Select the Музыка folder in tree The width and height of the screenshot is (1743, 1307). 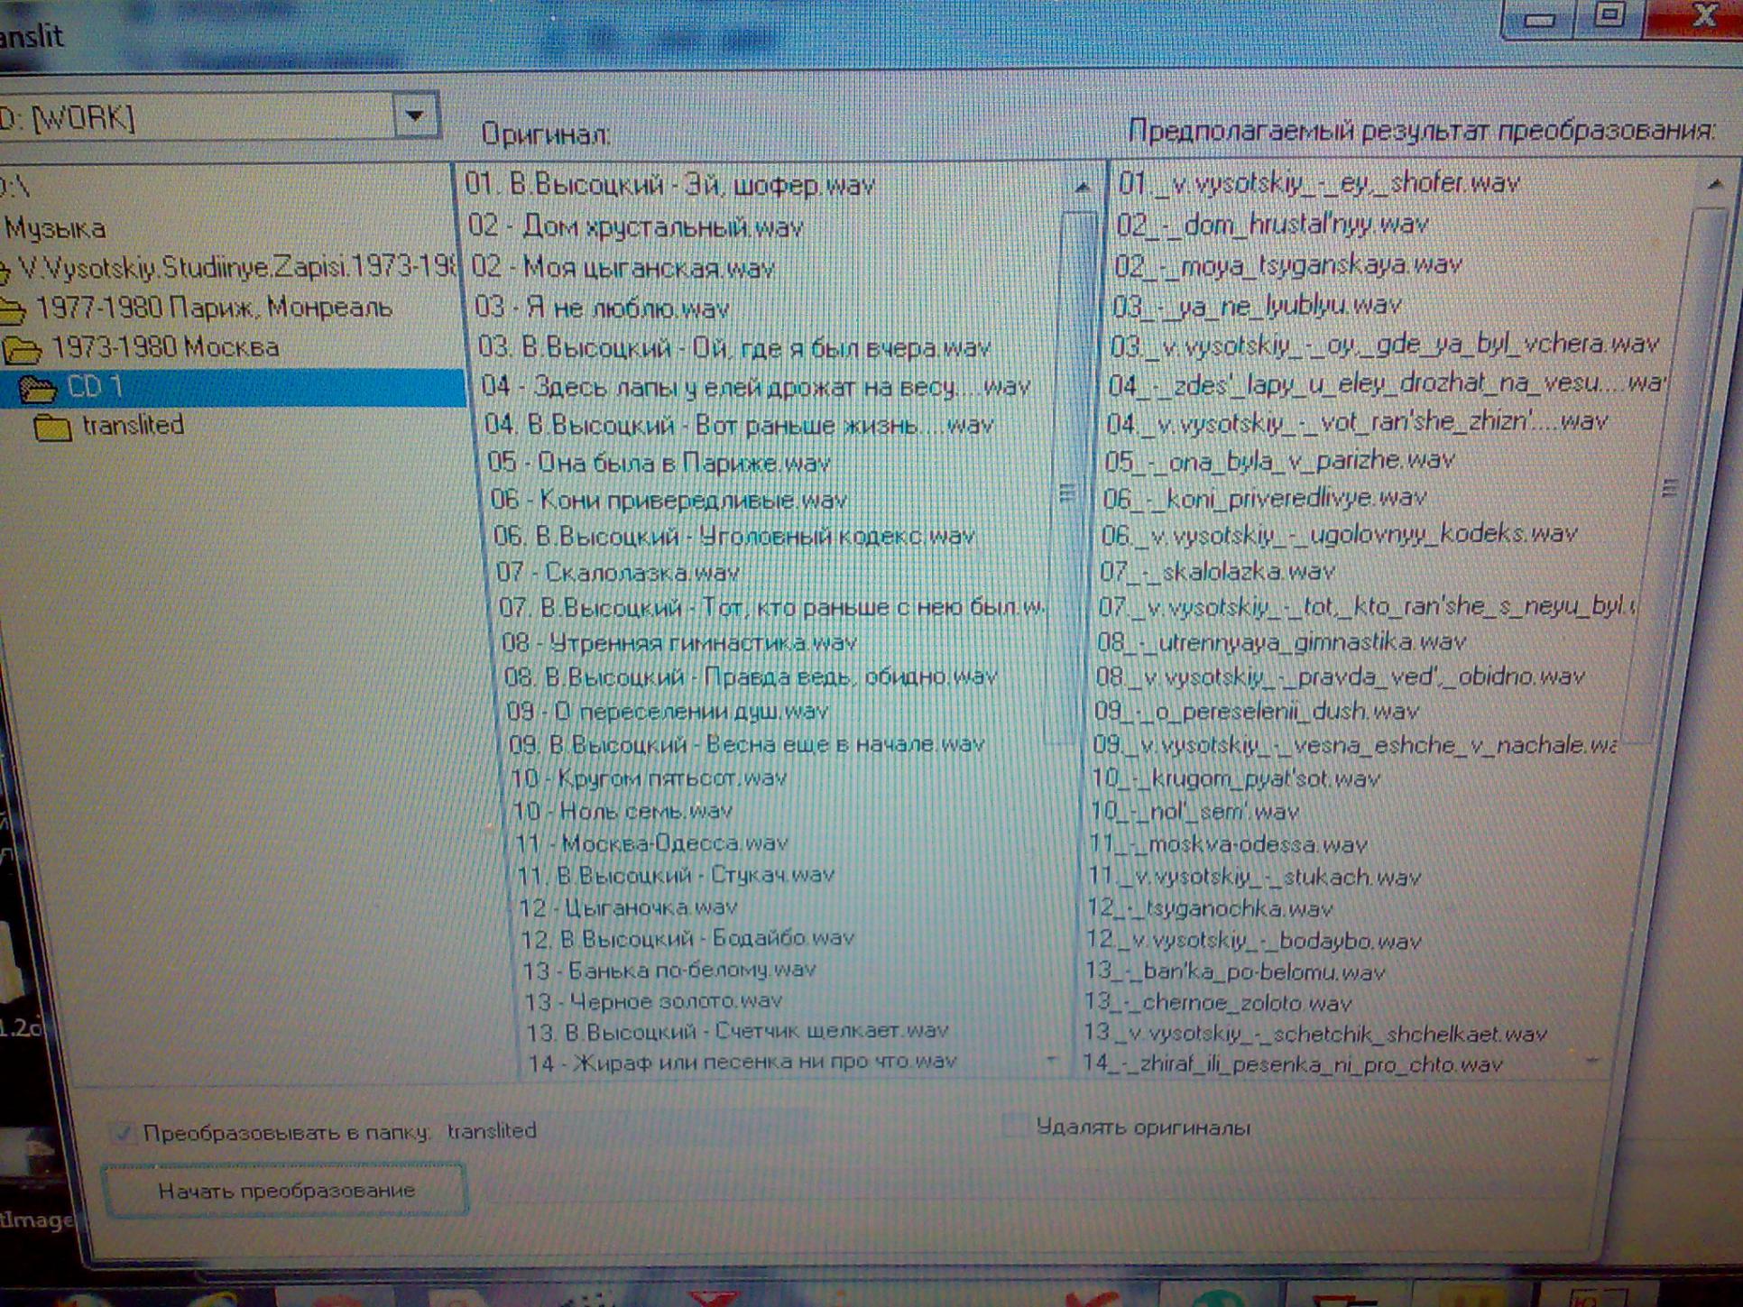[56, 229]
